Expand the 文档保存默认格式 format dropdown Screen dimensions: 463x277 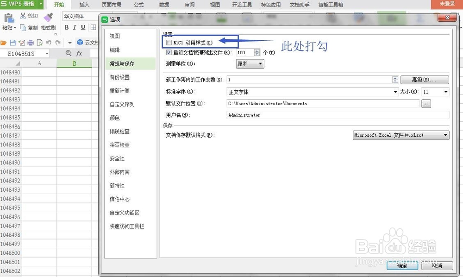click(x=445, y=135)
